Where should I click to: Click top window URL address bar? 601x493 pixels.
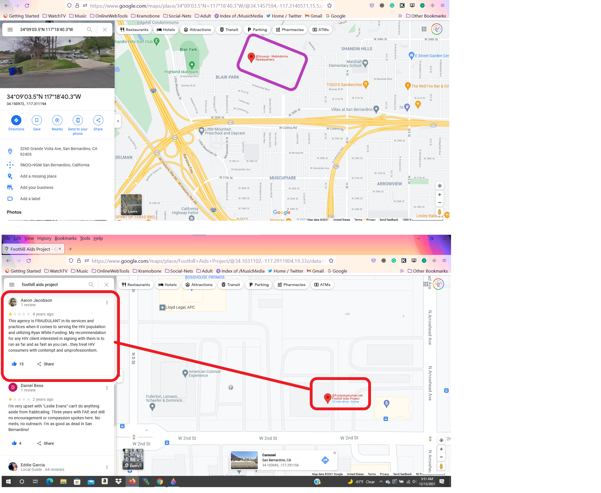(206, 6)
